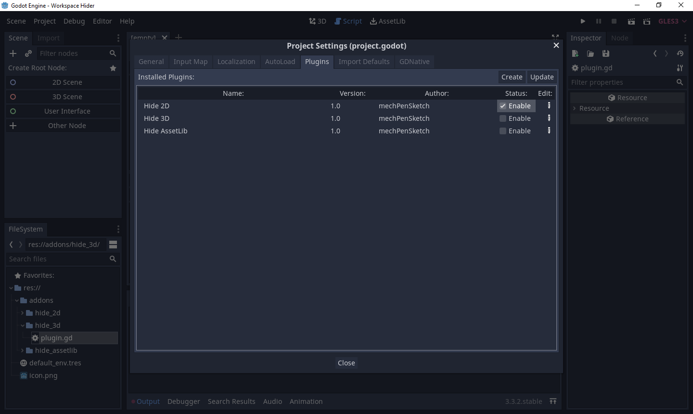The image size is (693, 414).
Task: Expand the hide_assetlib folder
Action: (x=23, y=350)
